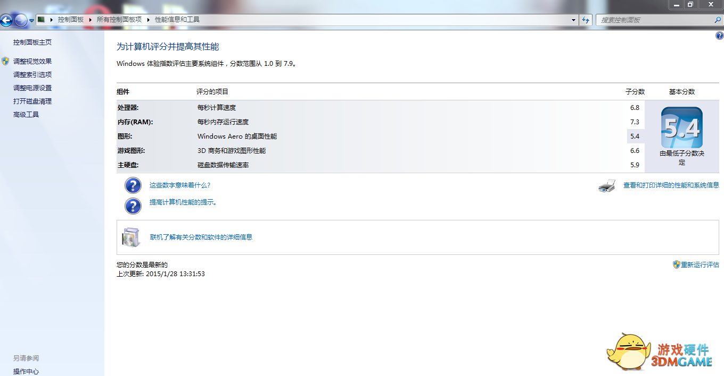Screen dimensions: 724x376
Task: Open the recent pages dropdown arrow
Action: click(x=31, y=20)
